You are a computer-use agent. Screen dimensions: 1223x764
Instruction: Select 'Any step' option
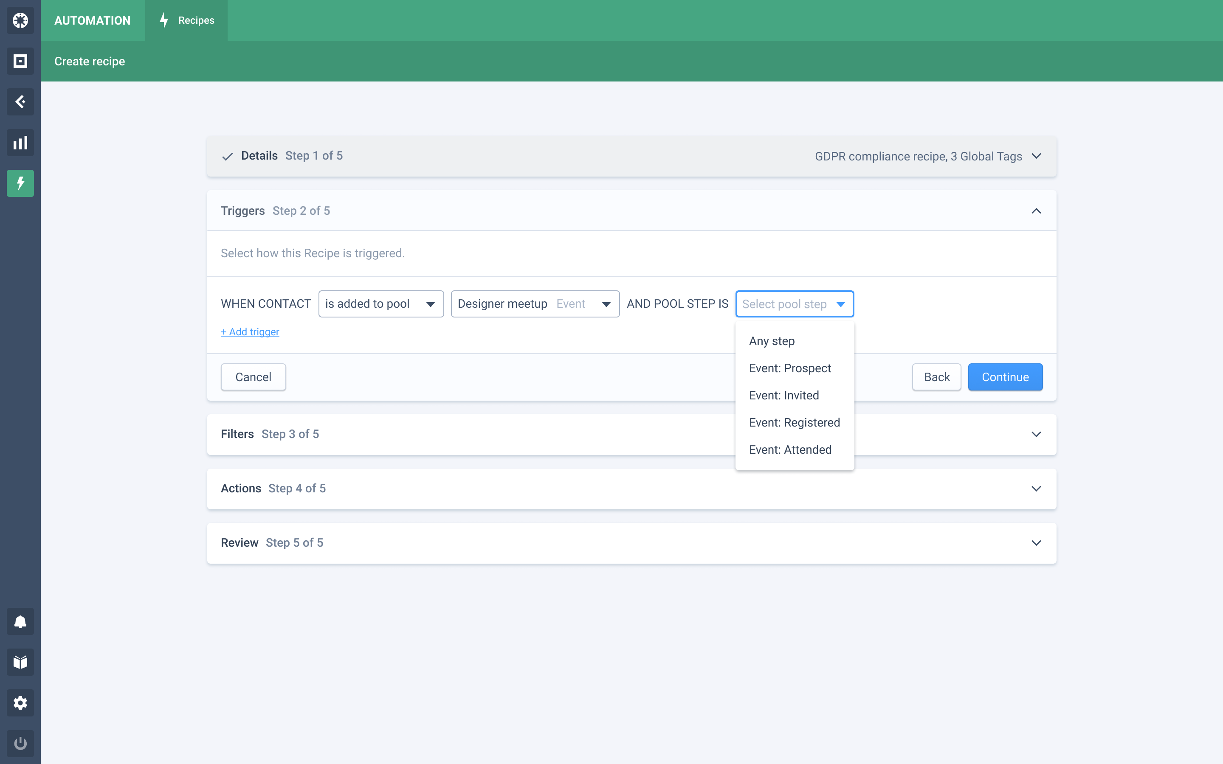(772, 341)
